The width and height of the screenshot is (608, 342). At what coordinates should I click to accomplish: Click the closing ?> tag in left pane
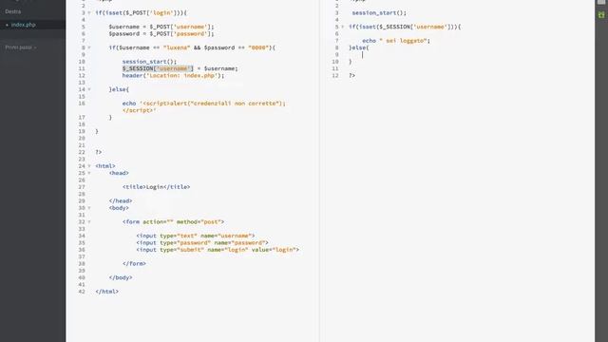(x=99, y=152)
